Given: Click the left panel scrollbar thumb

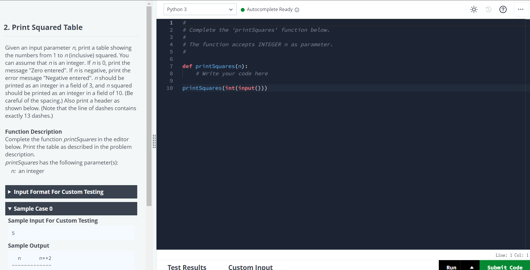Looking at the screenshot, I should 149,106.
